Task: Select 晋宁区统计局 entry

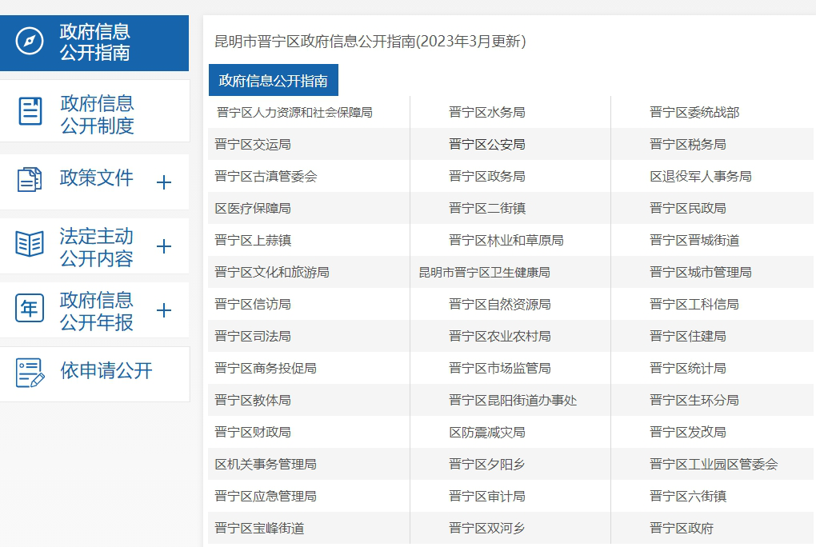Action: point(688,369)
